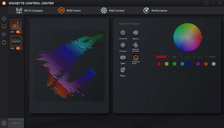This screenshot has height=128, width=224.
Task: Click the G value input field
Action: click(x=187, y=57)
